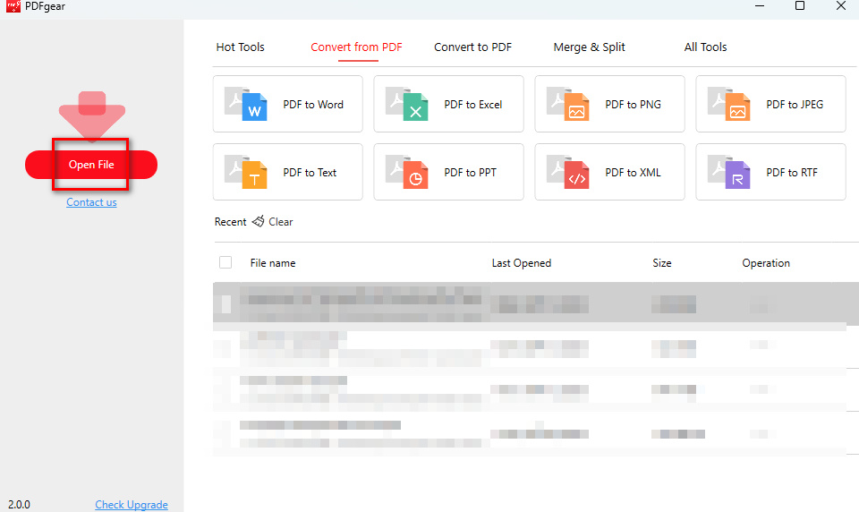The height and width of the screenshot is (512, 859).
Task: Click the PDF to PPT icon
Action: pos(406,172)
